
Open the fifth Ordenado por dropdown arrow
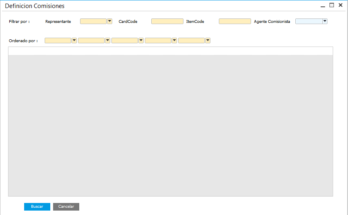tap(208, 41)
